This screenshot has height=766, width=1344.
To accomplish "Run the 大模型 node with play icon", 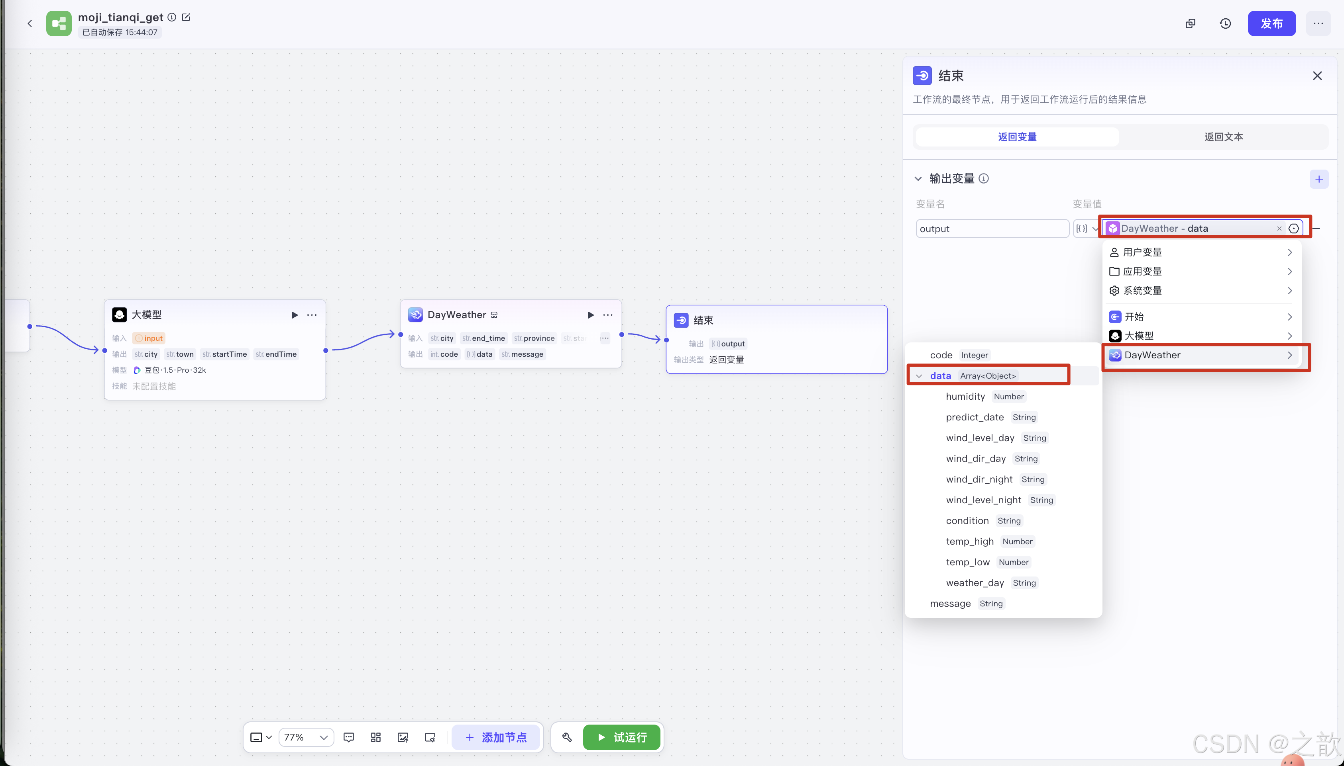I will point(295,315).
